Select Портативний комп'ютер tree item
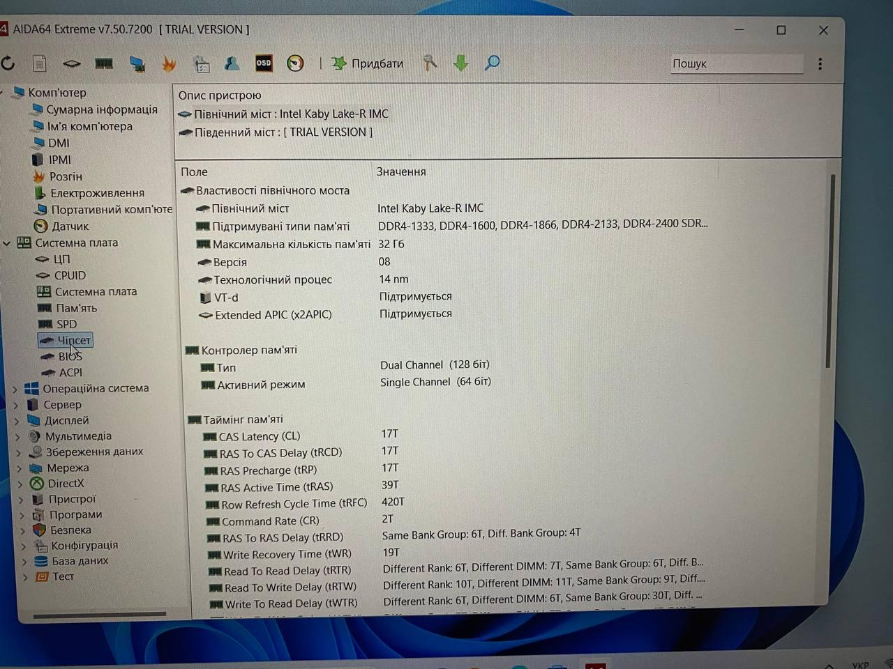Image resolution: width=893 pixels, height=669 pixels. click(112, 209)
